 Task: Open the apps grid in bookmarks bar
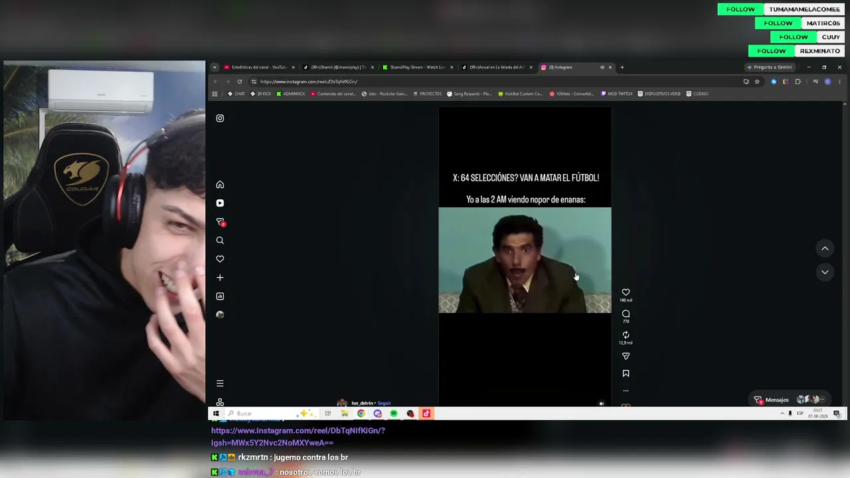214,94
